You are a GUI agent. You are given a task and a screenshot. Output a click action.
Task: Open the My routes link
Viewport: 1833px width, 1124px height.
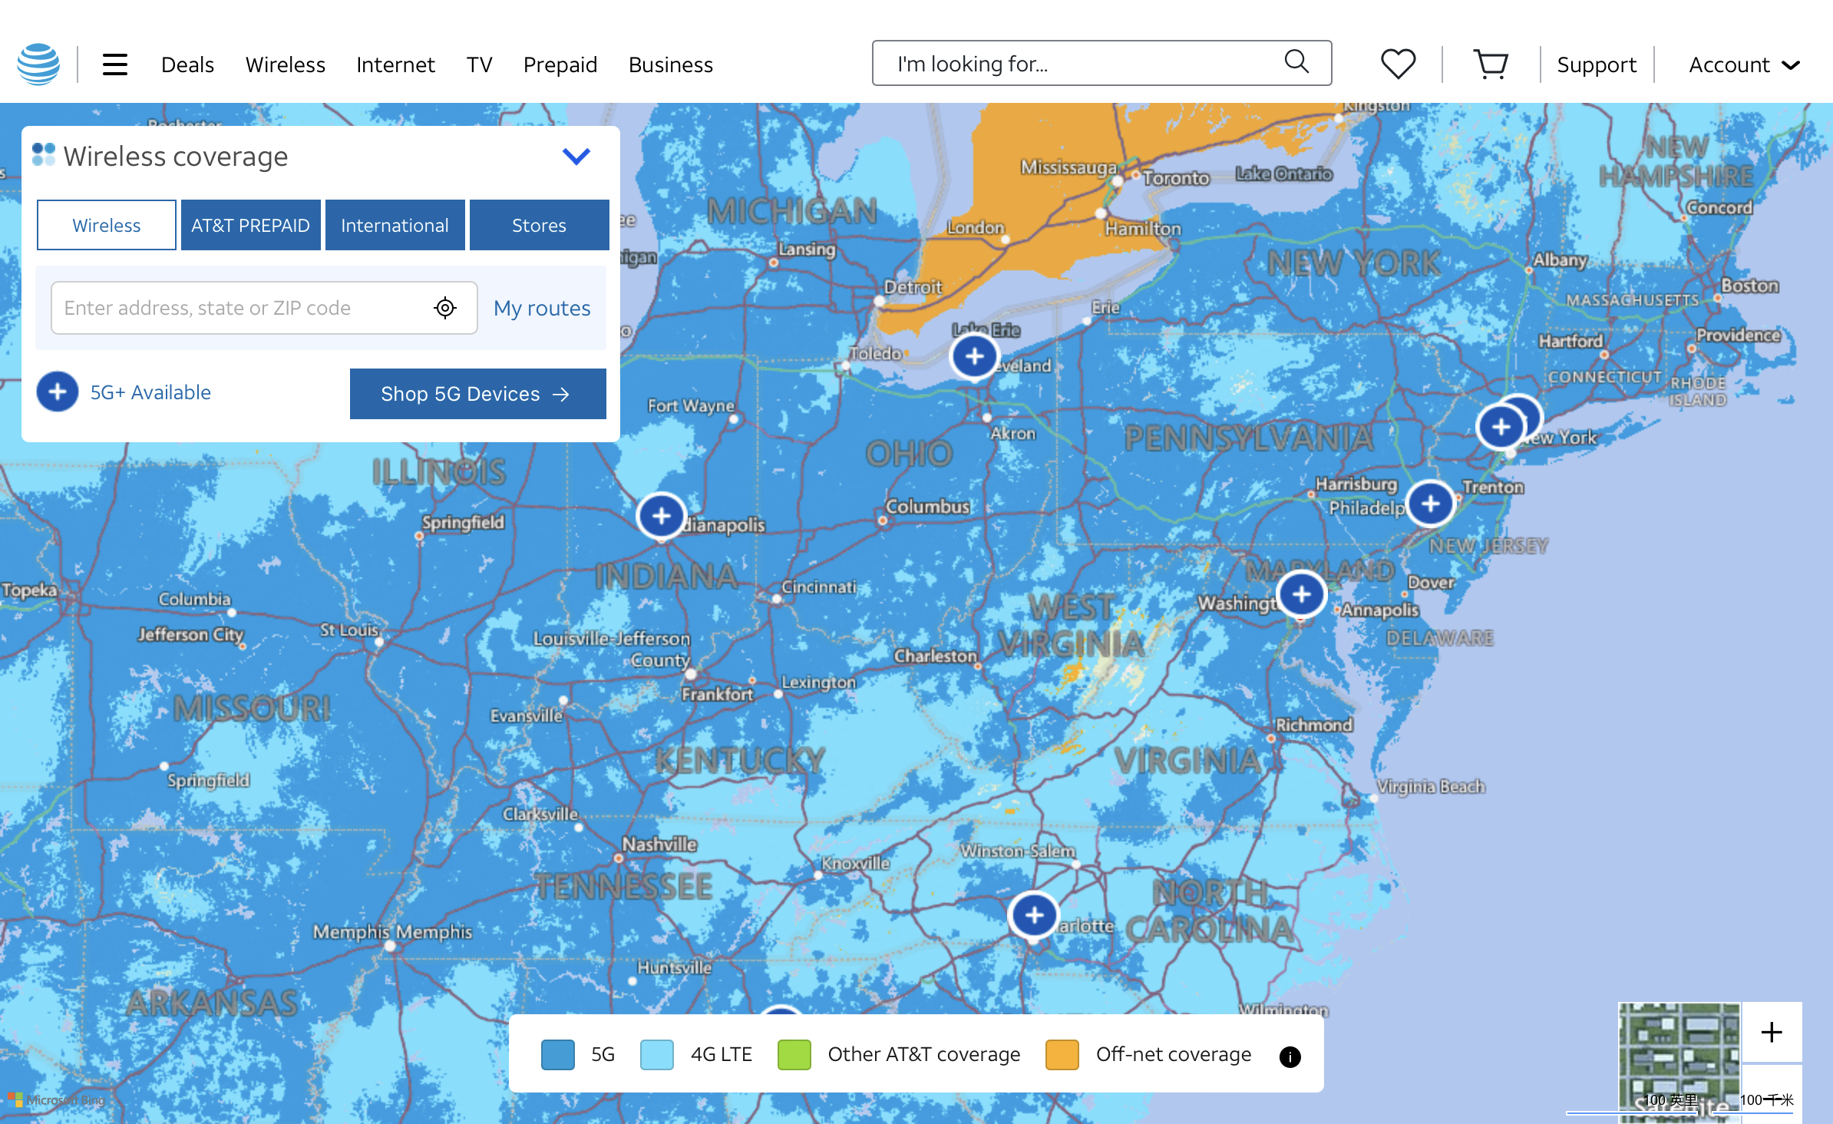542,308
